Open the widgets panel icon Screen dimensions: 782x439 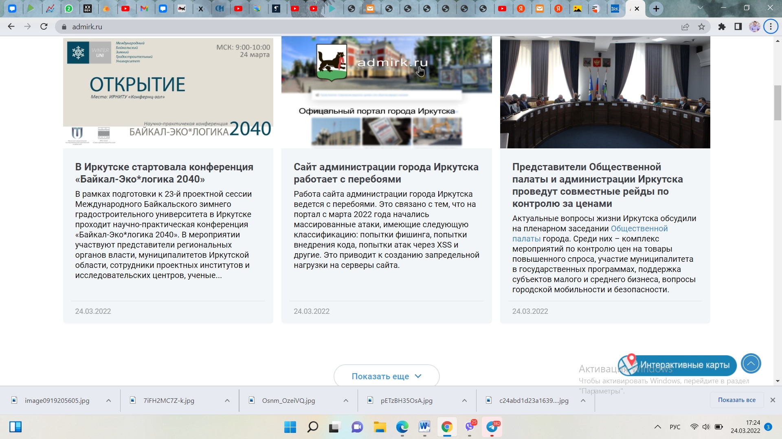15,427
